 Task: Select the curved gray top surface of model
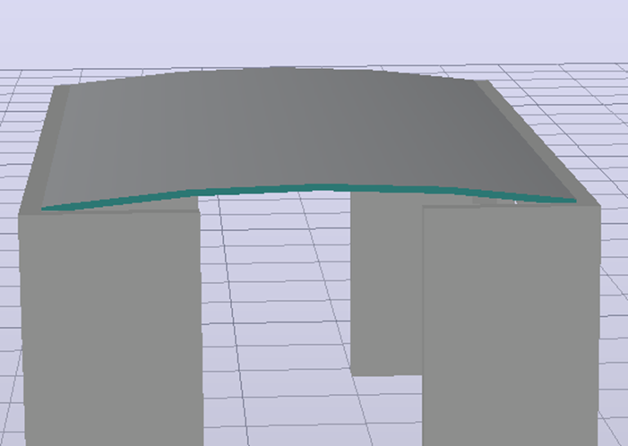click(308, 133)
